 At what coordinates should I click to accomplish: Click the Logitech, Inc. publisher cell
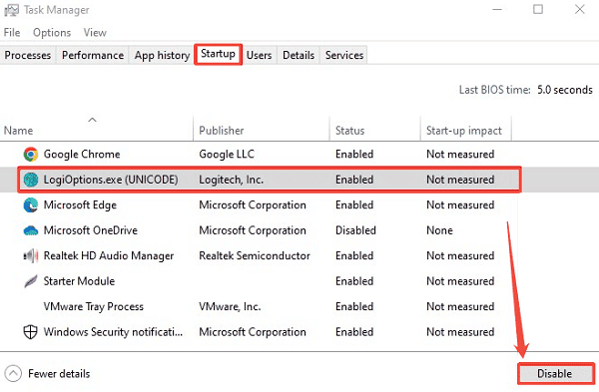(232, 180)
